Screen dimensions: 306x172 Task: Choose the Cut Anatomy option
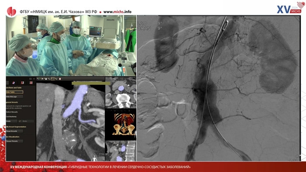click(11, 117)
